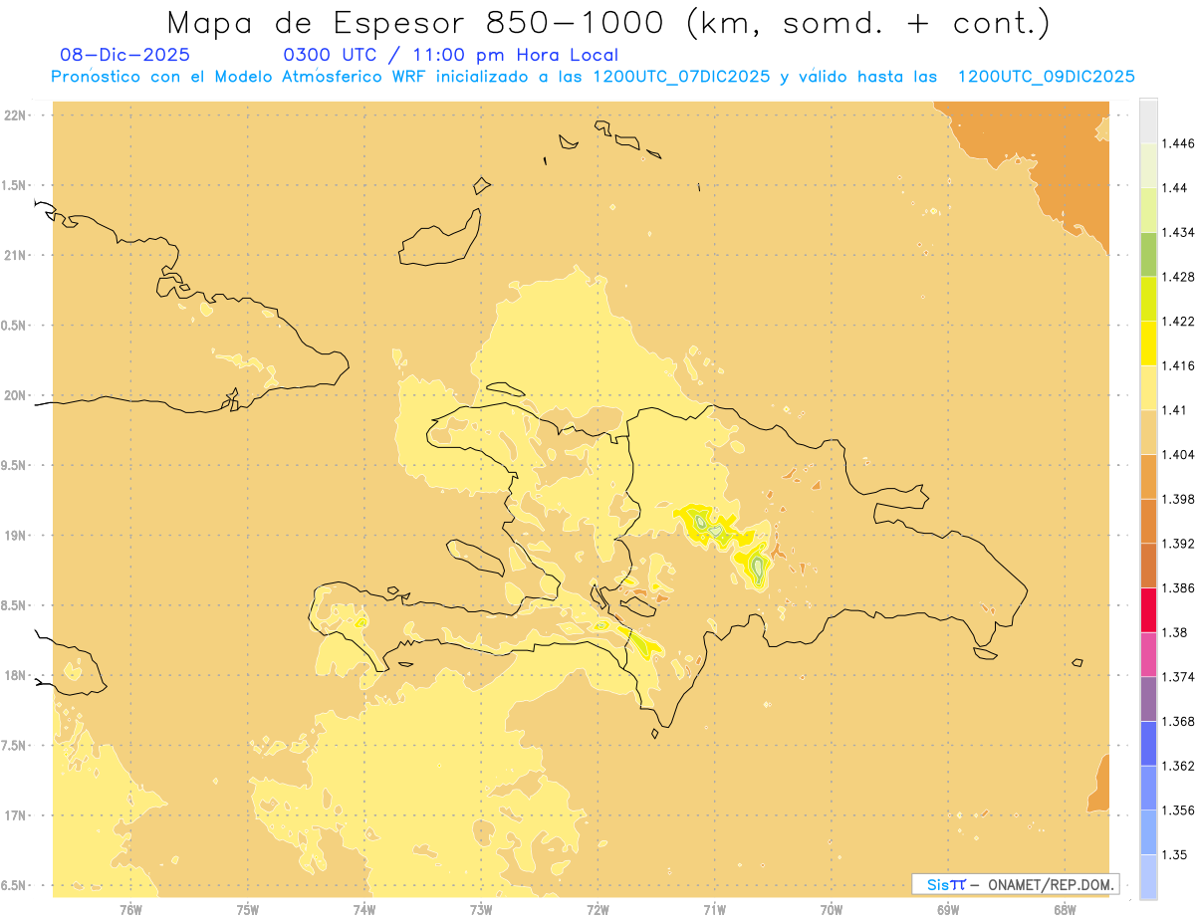Click the '75W' longitude label
The width and height of the screenshot is (1195, 923).
(247, 909)
